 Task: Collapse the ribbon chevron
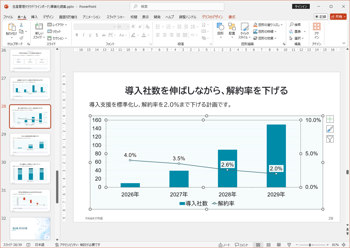click(x=344, y=43)
